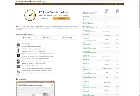The height and width of the screenshot is (96, 140).
Task: Open the RAM menu in navigation bar
Action: click(x=33, y=4)
